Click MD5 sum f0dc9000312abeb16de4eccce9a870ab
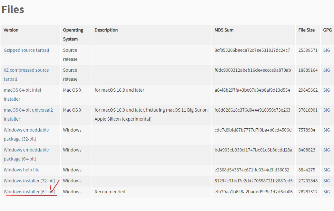The image size is (334, 211). coord(253,70)
